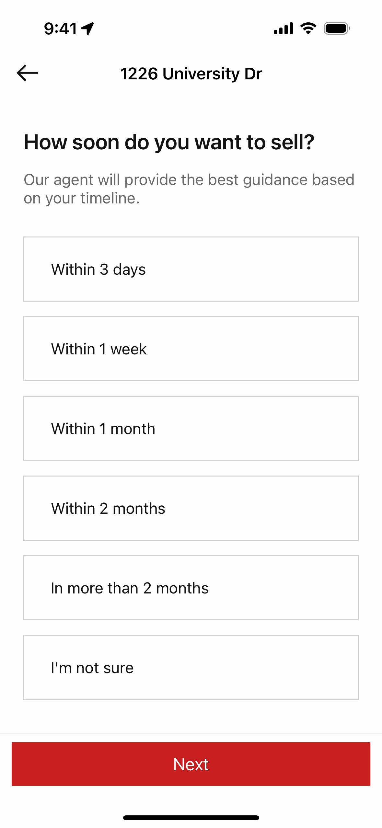382x828 pixels.
Task: Pick the Within 1 month option
Action: 191,429
